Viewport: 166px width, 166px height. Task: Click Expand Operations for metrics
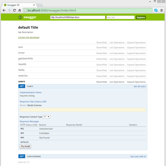coord(136,76)
